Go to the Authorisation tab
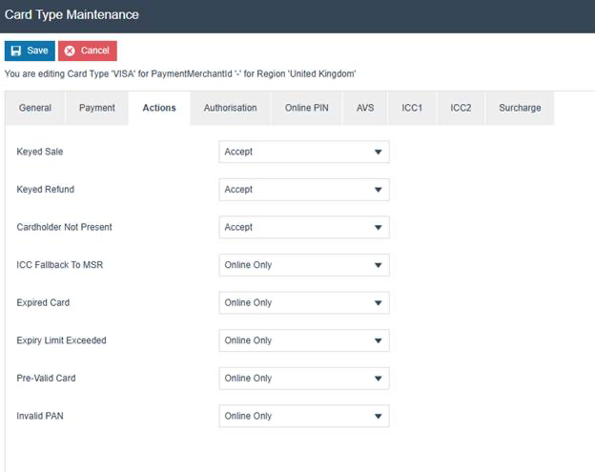The width and height of the screenshot is (595, 472). pyautogui.click(x=231, y=108)
